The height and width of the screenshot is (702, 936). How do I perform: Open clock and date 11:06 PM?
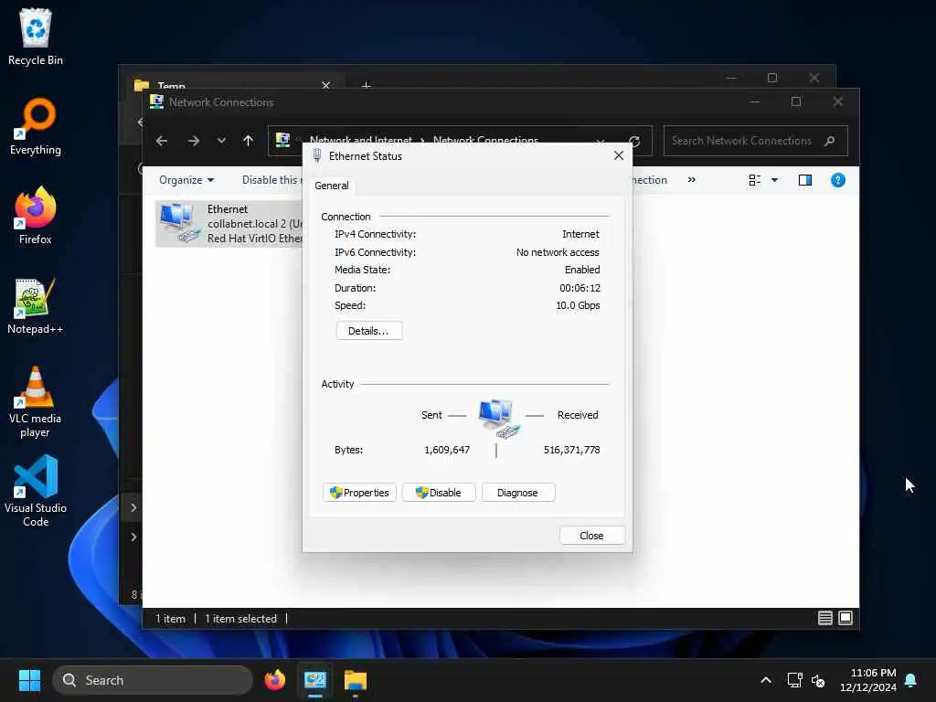(868, 680)
